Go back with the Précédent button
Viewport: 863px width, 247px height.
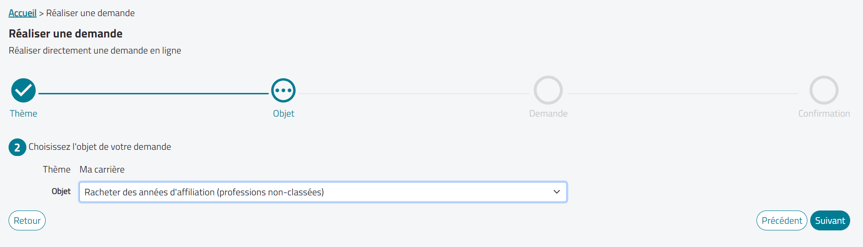click(782, 220)
